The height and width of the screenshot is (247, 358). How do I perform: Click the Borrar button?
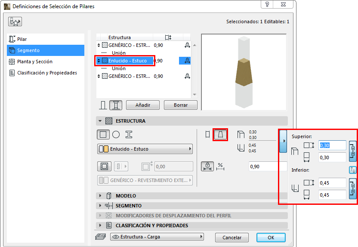(x=181, y=105)
